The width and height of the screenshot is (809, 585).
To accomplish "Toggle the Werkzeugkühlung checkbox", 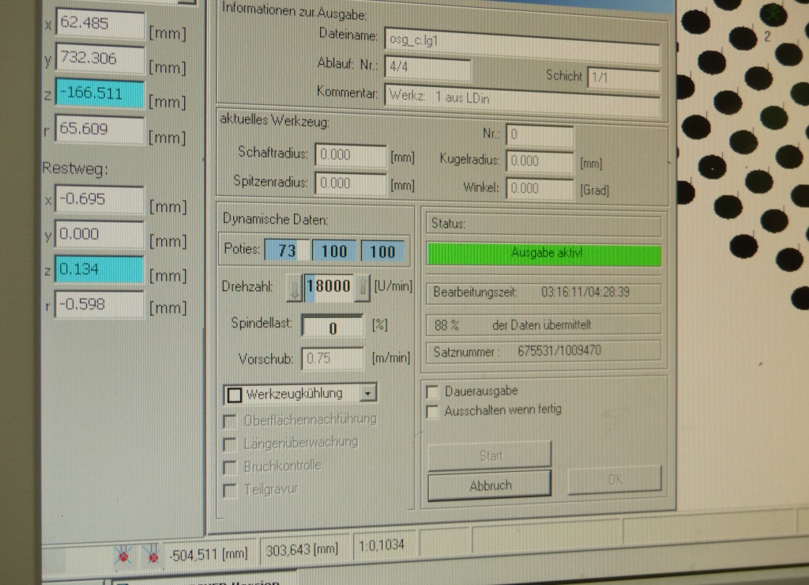I will tap(235, 394).
